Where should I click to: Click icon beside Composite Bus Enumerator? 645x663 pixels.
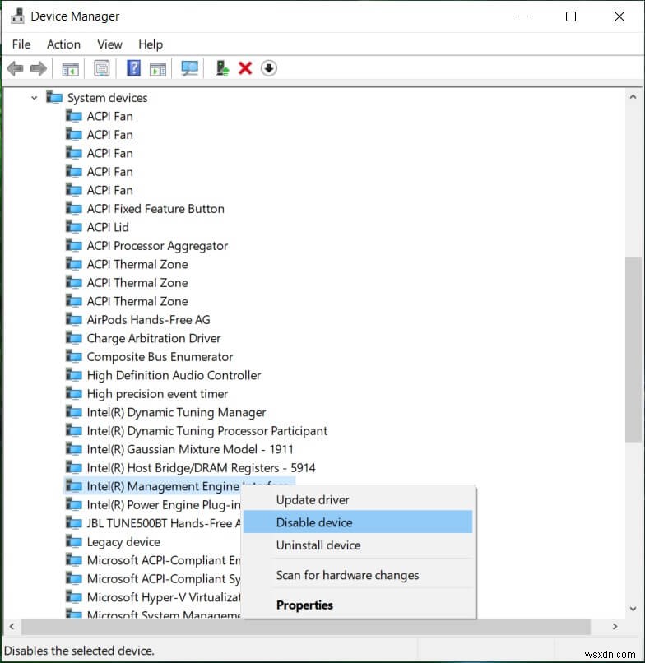pos(74,356)
